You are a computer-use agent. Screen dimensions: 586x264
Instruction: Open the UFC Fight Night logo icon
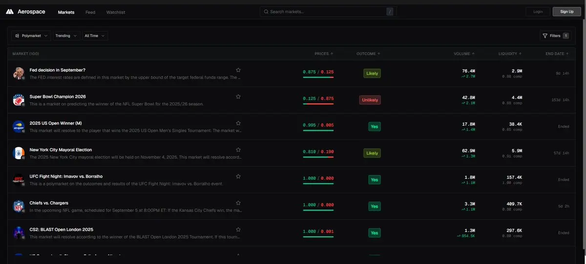pyautogui.click(x=19, y=180)
